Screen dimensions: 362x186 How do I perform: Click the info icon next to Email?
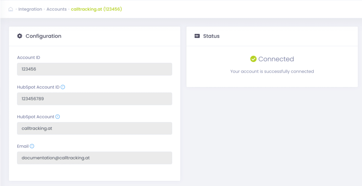tap(32, 146)
